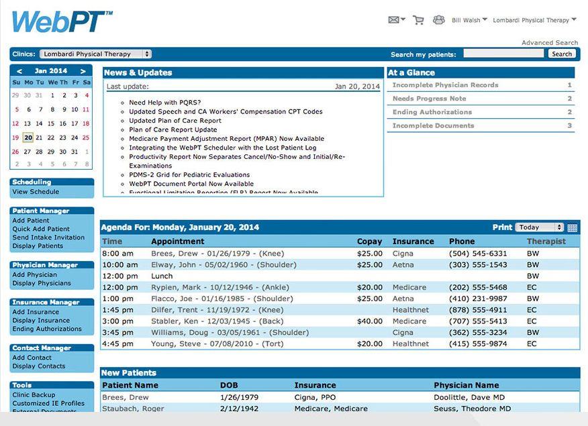Image resolution: width=588 pixels, height=426 pixels.
Task: Go to previous month with the calendar arrow
Action: 18,70
